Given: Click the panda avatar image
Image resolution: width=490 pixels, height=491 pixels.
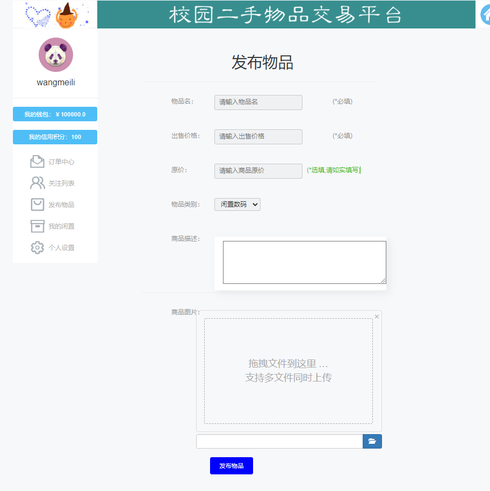Looking at the screenshot, I should point(55,55).
